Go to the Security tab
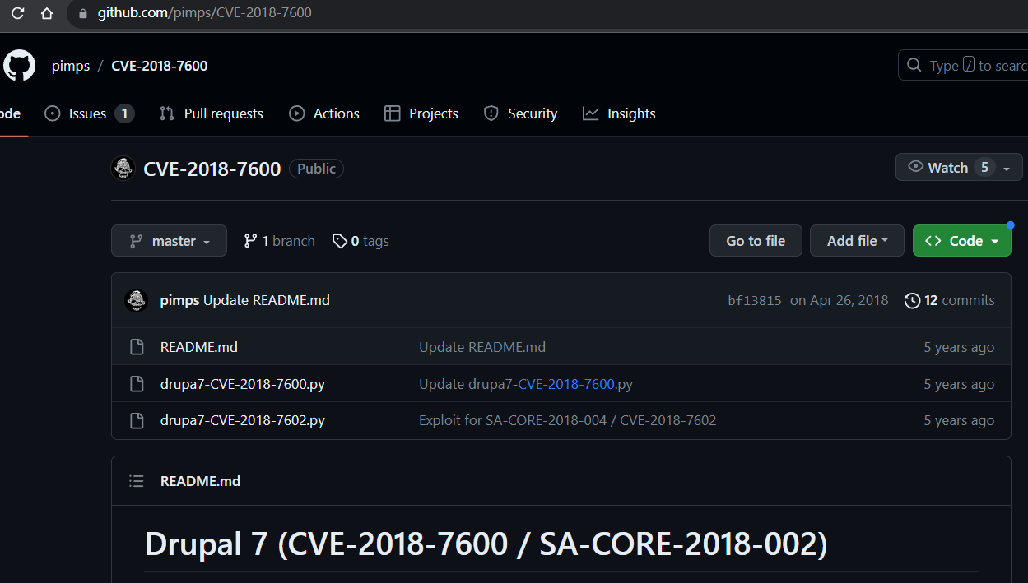Screen dimensions: 1028x583 coord(520,113)
